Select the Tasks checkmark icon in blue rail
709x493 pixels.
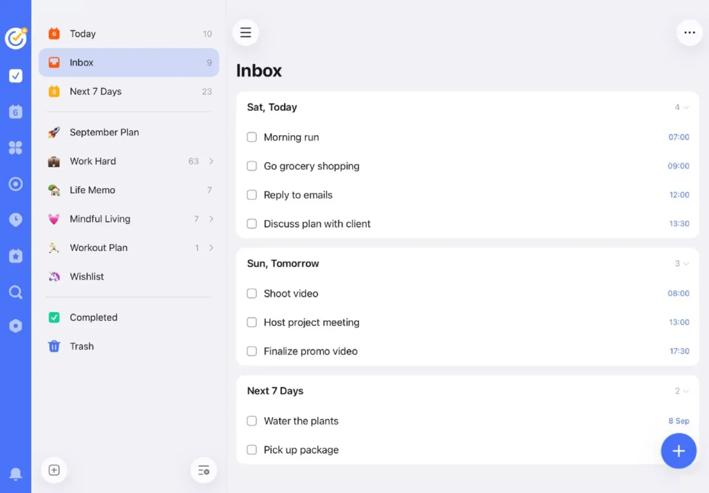pyautogui.click(x=16, y=76)
